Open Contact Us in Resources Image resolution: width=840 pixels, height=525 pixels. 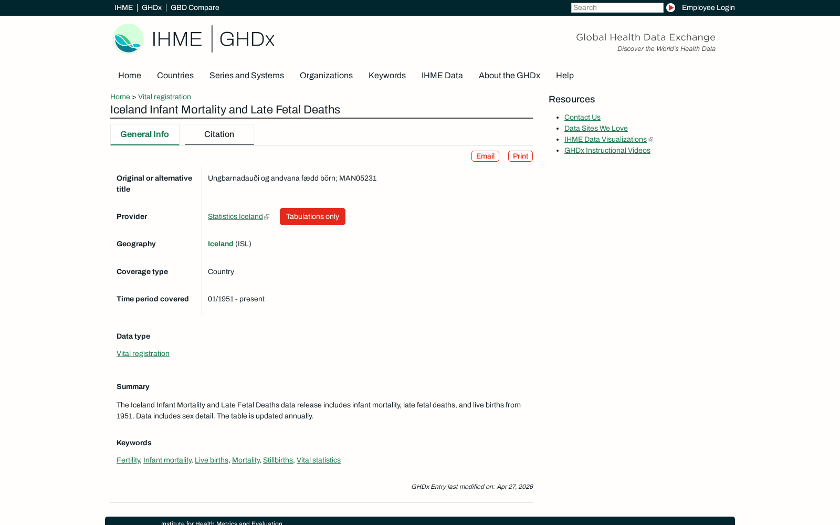click(582, 117)
